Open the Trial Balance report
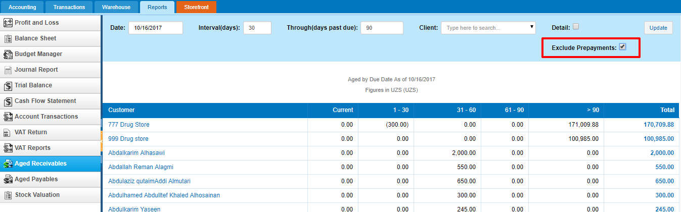Viewport: 681px width, 212px height. click(x=51, y=85)
